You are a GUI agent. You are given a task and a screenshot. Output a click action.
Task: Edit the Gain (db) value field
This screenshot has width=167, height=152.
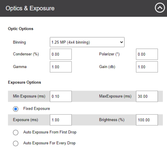pos(147,67)
